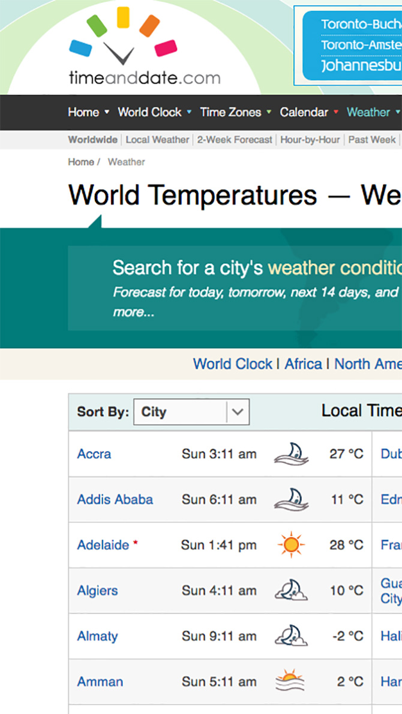Screen dimensions: 402x714
Task: Open the Sort By City dropdown
Action: (x=191, y=412)
